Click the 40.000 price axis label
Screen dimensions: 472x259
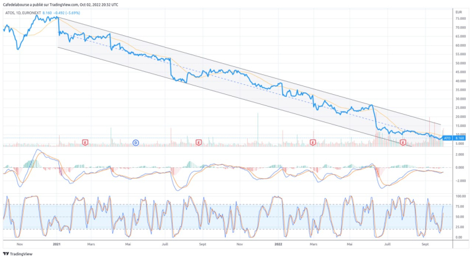[461, 81]
